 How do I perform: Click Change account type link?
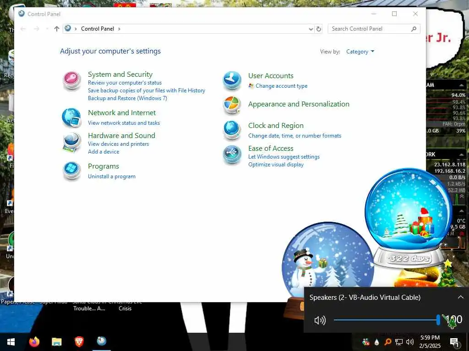click(x=282, y=86)
